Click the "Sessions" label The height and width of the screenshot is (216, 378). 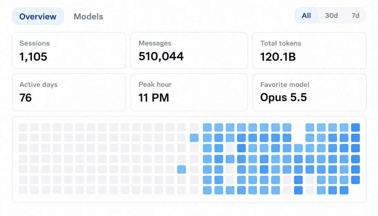35,43
